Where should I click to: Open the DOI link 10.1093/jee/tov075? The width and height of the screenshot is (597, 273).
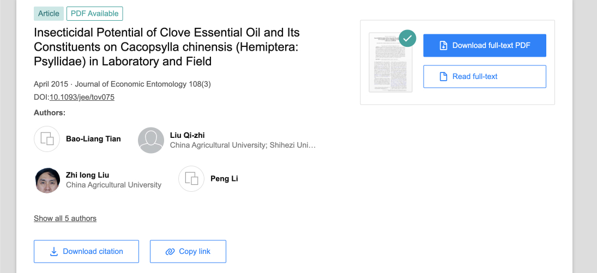tap(82, 97)
